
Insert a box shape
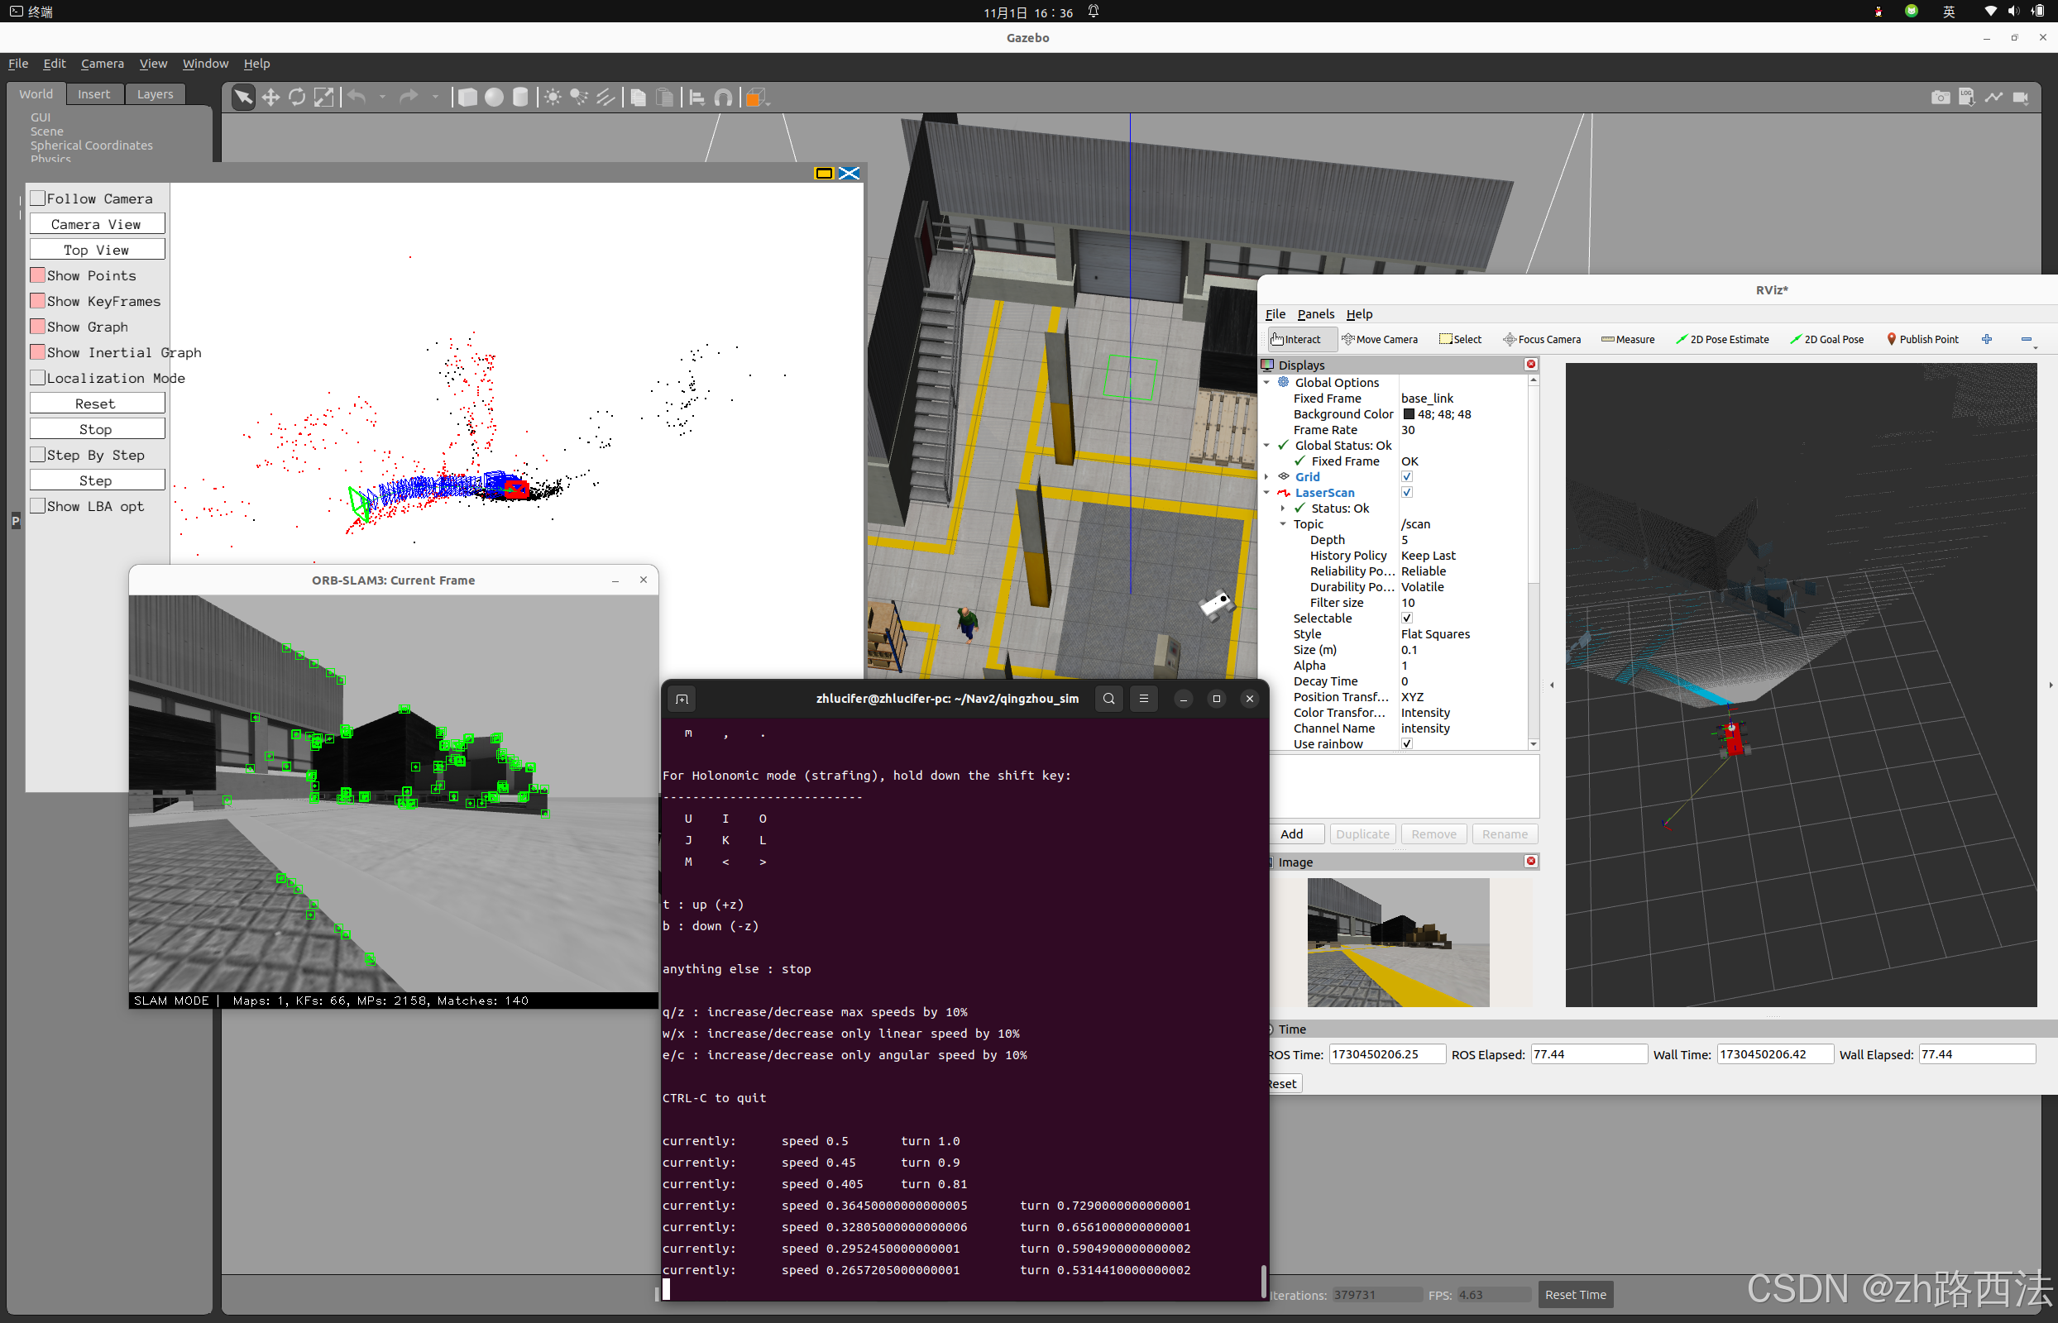pyautogui.click(x=467, y=97)
